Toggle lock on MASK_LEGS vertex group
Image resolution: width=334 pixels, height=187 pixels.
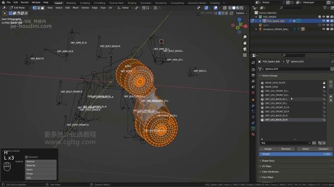pyautogui.click(x=324, y=87)
